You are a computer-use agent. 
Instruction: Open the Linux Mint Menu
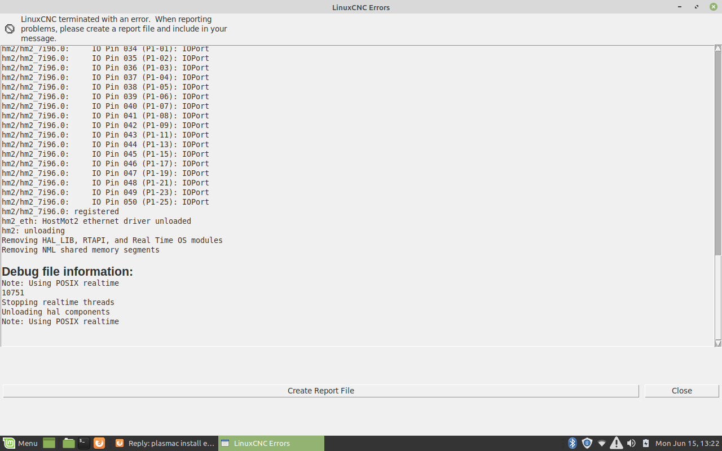tap(20, 443)
